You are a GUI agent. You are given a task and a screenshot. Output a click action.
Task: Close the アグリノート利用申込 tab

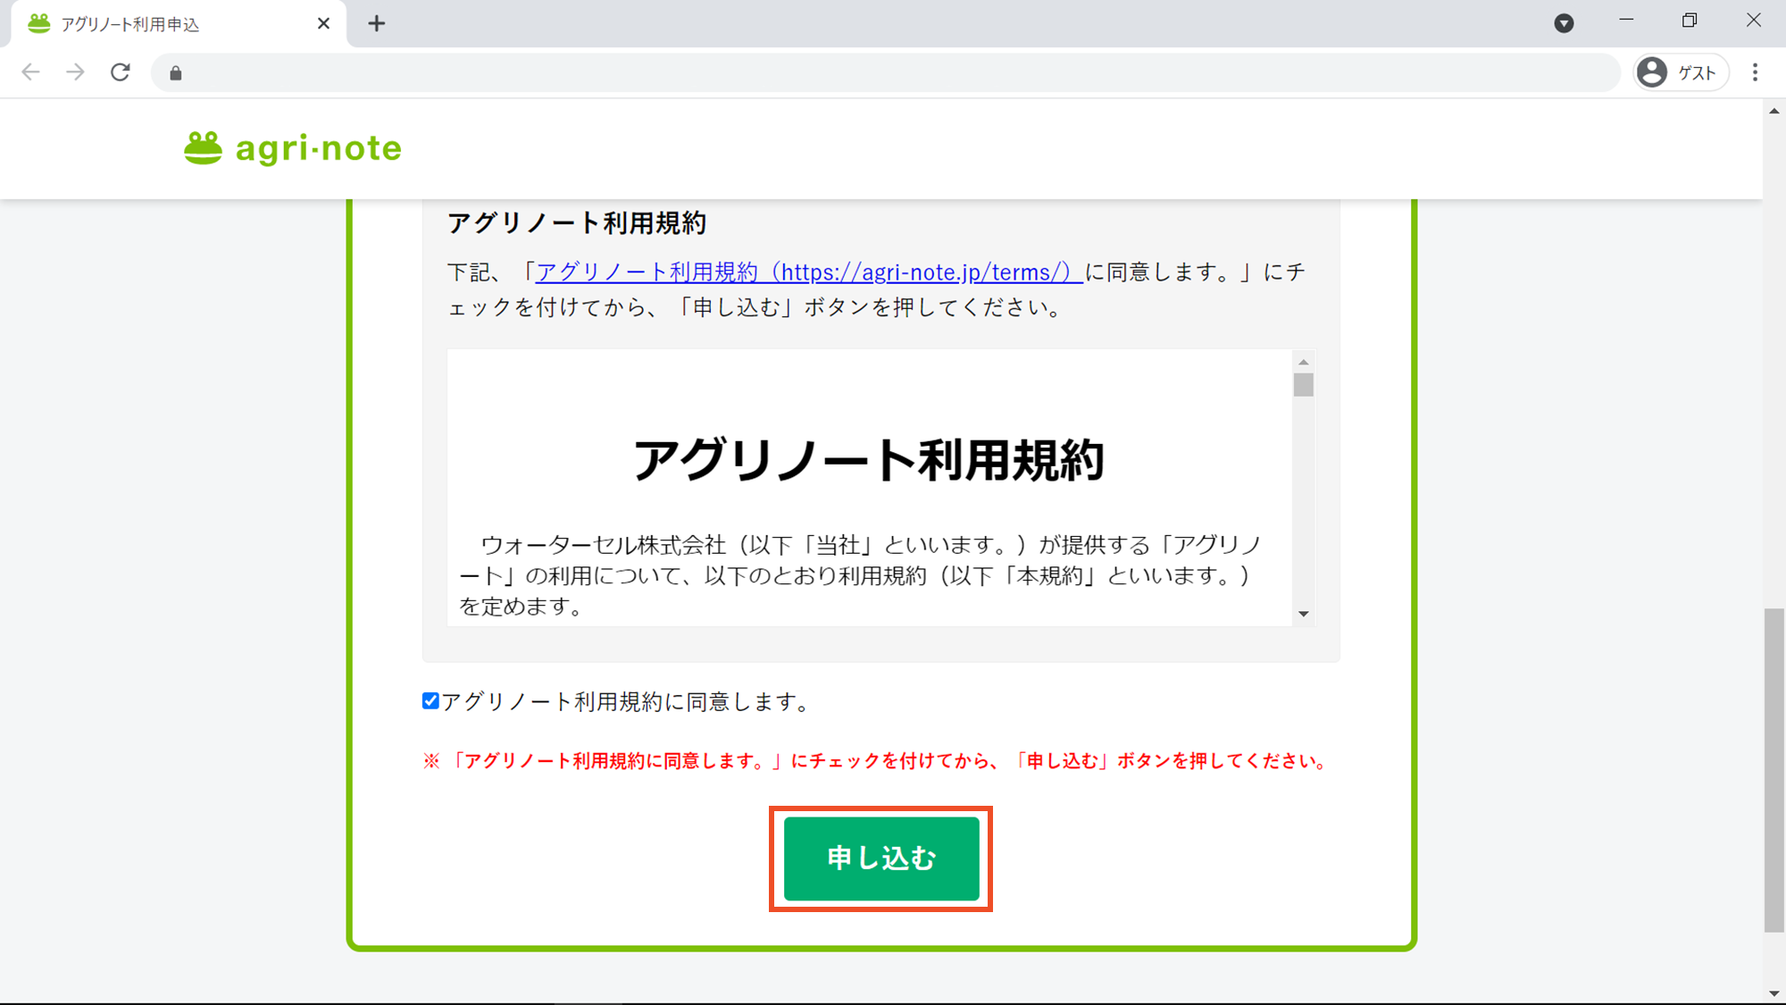pos(323,23)
